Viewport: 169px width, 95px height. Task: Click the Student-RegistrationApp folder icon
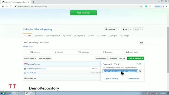(25, 69)
